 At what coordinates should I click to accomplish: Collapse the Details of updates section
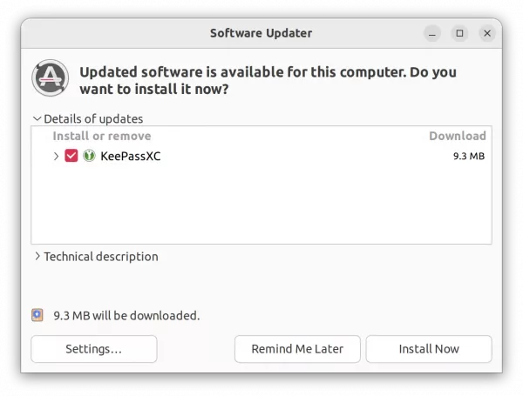pos(37,118)
